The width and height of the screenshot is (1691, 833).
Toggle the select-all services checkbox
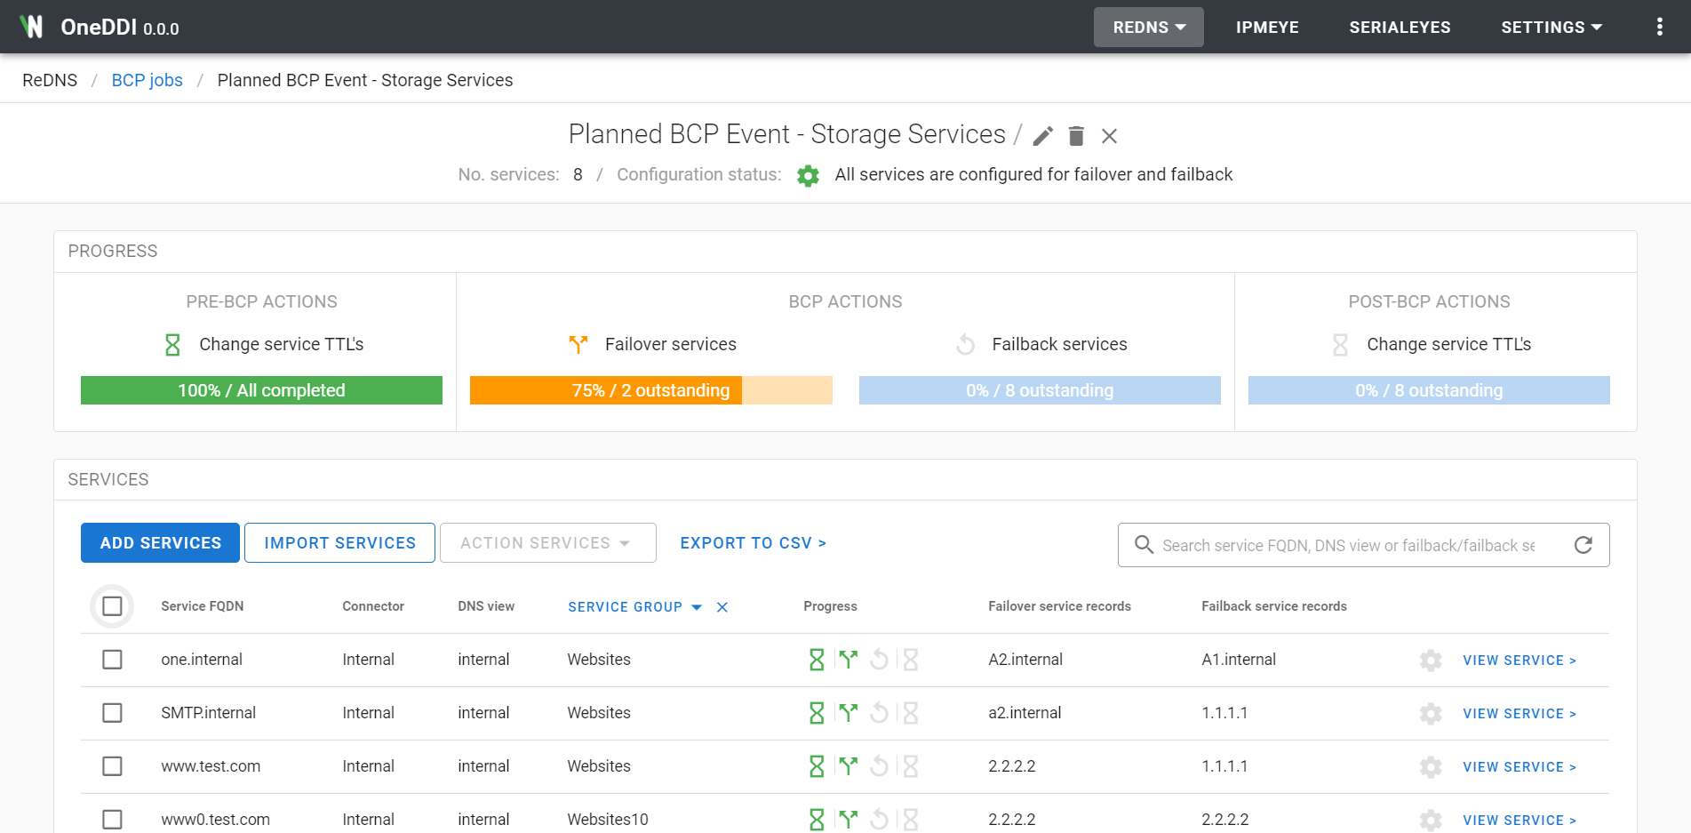(x=112, y=606)
